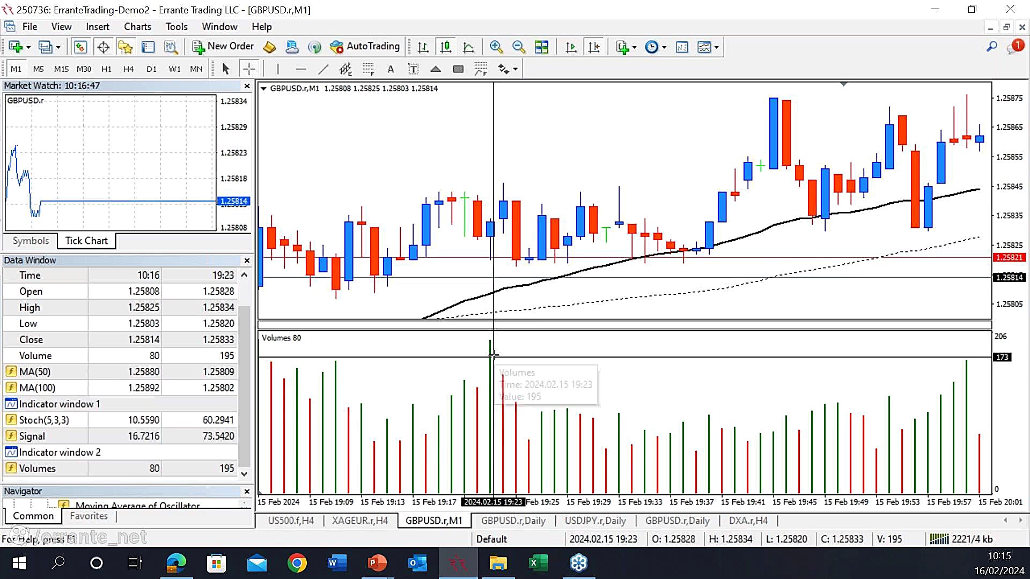Open the Periods clock dropdown
Screen dimensions: 1030x579
[x=656, y=47]
